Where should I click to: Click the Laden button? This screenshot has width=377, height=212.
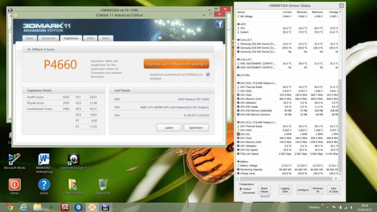click(x=169, y=128)
